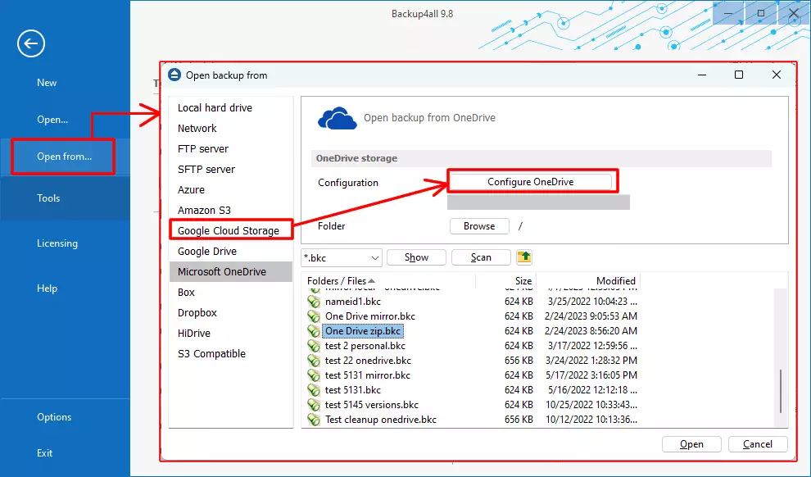Click the icon beside Test cleanup onedrive.bkc
The width and height of the screenshot is (811, 477).
[315, 419]
